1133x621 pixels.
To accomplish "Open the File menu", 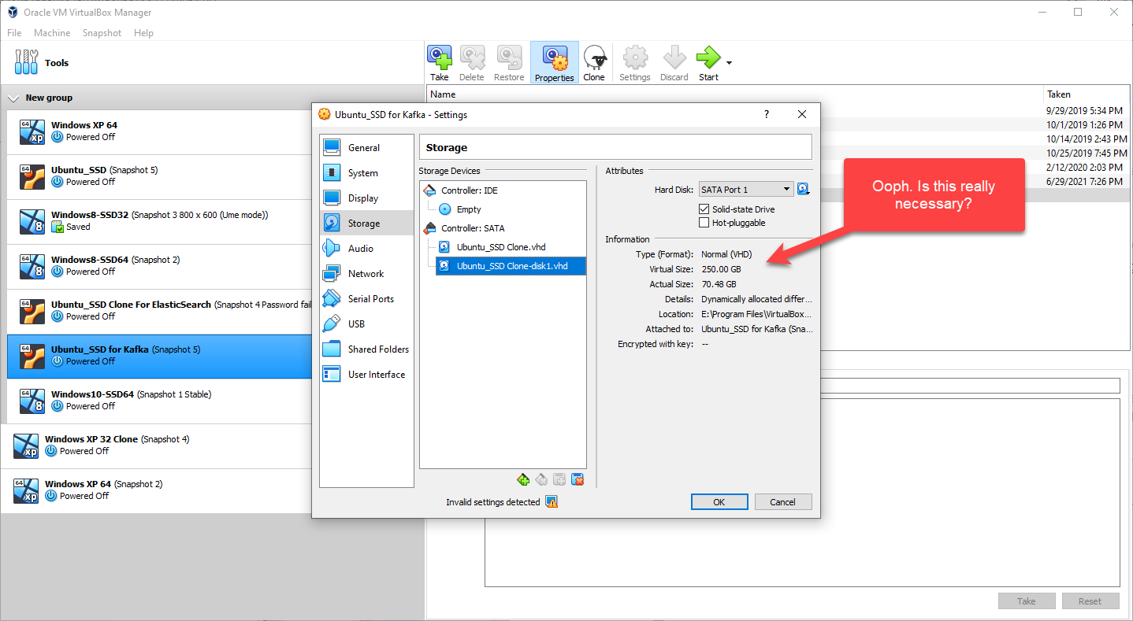I will pyautogui.click(x=14, y=33).
